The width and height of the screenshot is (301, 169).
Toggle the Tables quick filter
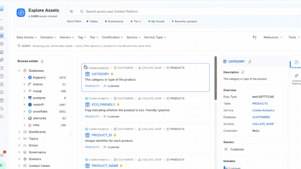(92, 21)
